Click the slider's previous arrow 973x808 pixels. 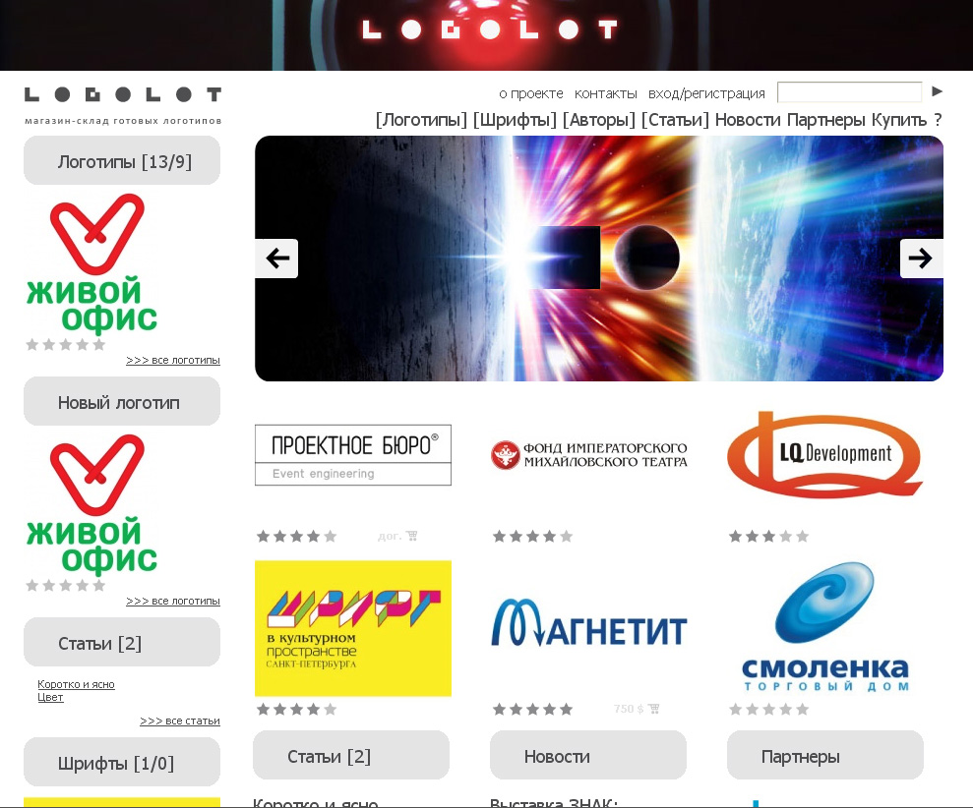(276, 258)
